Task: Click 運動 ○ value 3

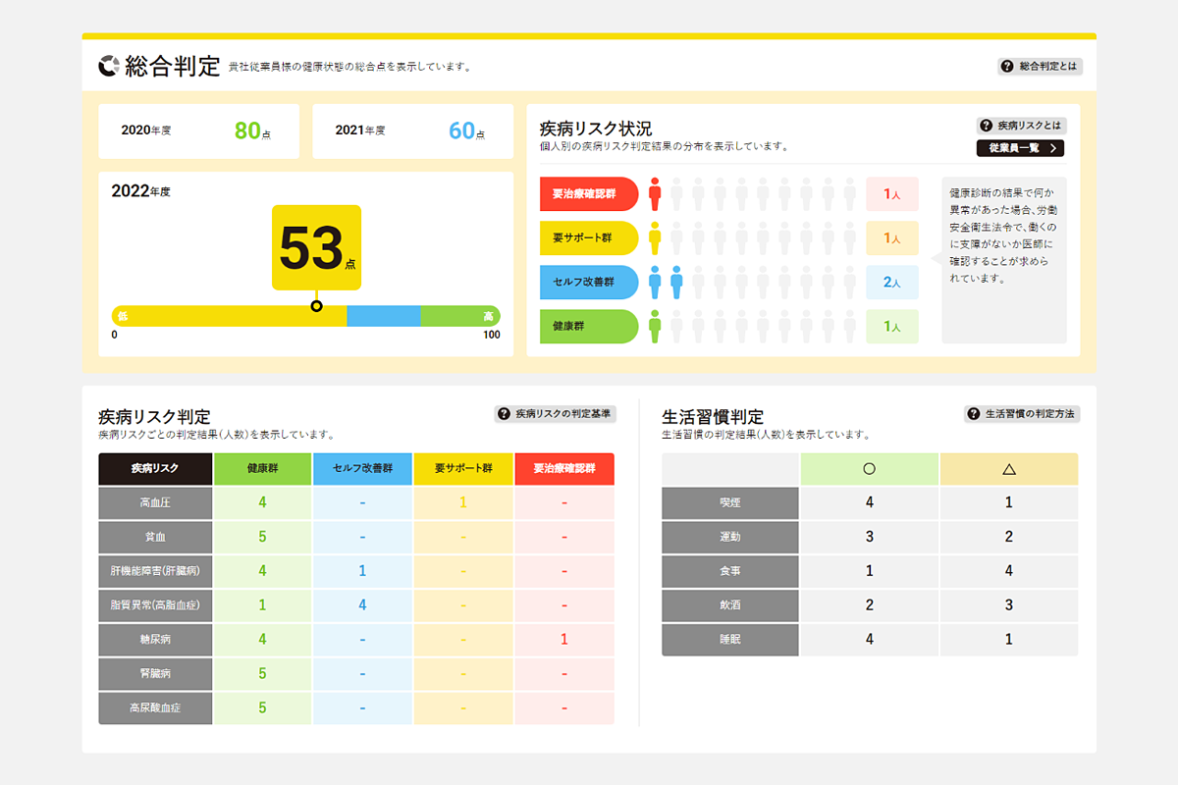Action: (869, 538)
